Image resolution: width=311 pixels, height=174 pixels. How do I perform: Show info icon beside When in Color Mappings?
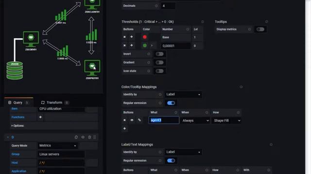tap(207, 113)
